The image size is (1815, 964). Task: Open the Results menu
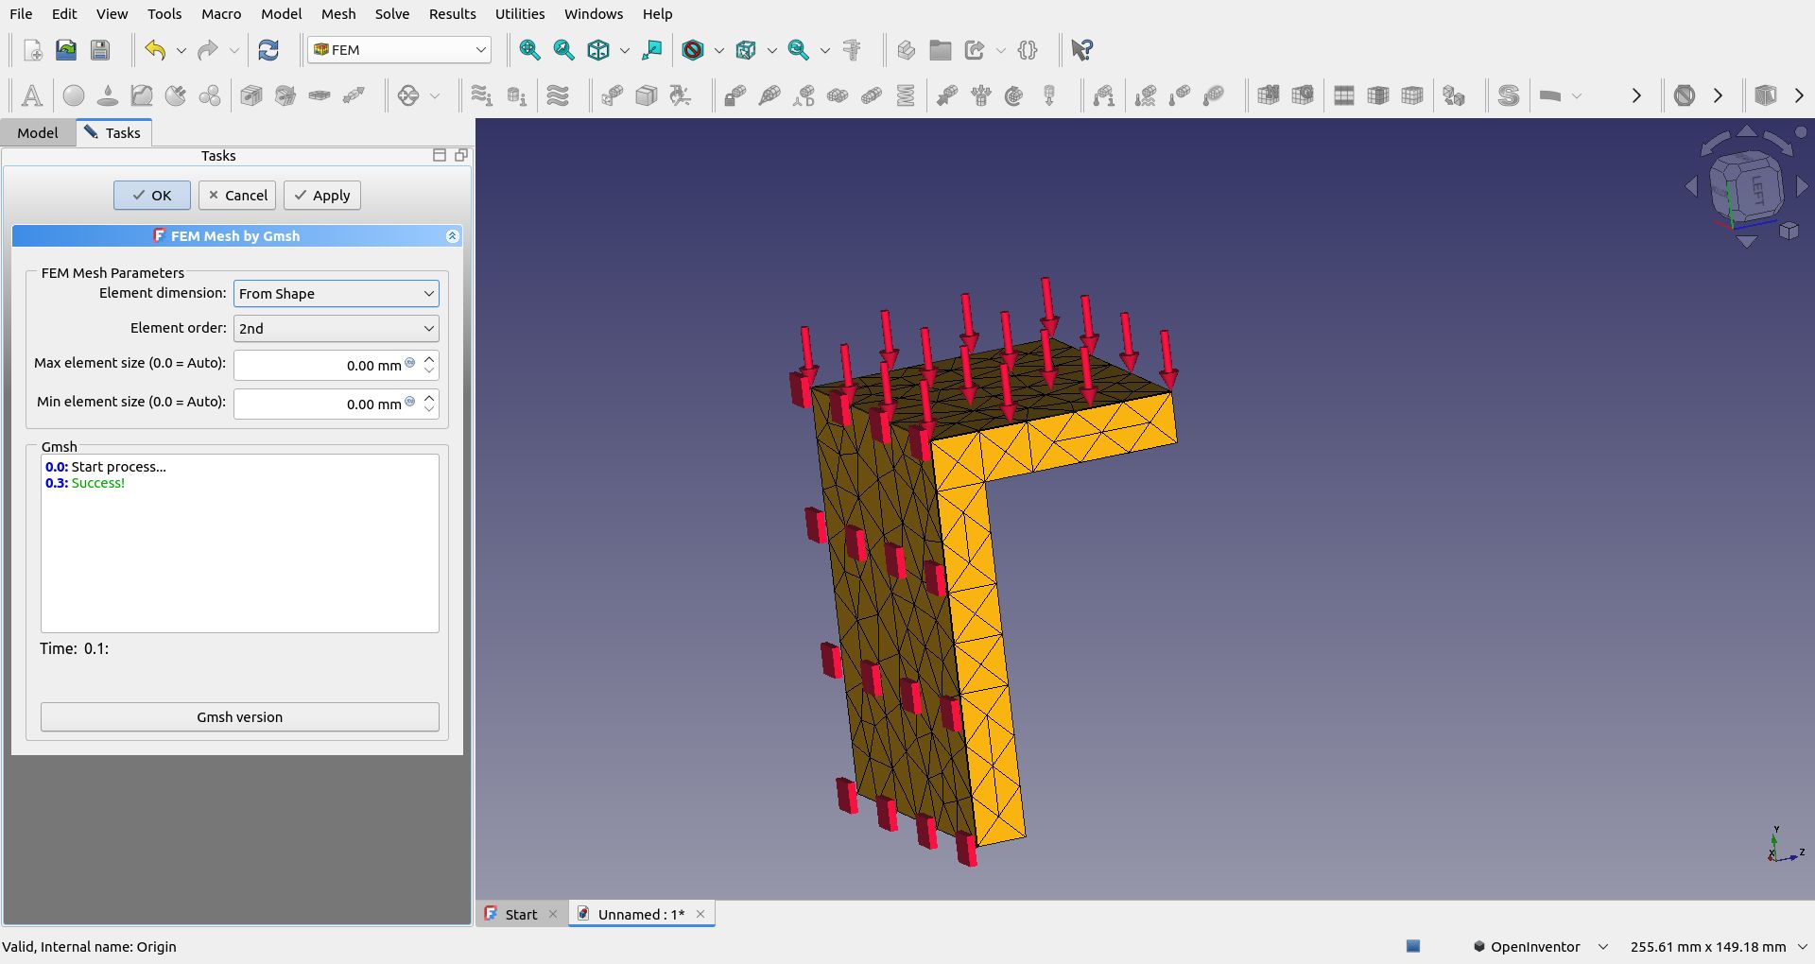tap(453, 14)
